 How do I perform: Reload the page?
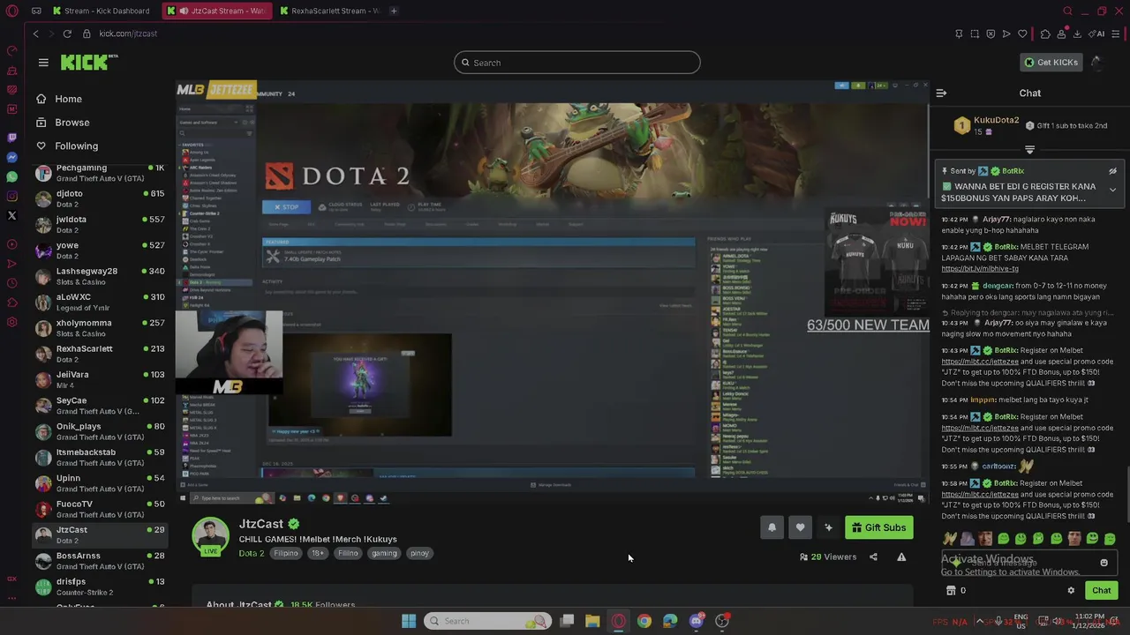click(x=67, y=34)
